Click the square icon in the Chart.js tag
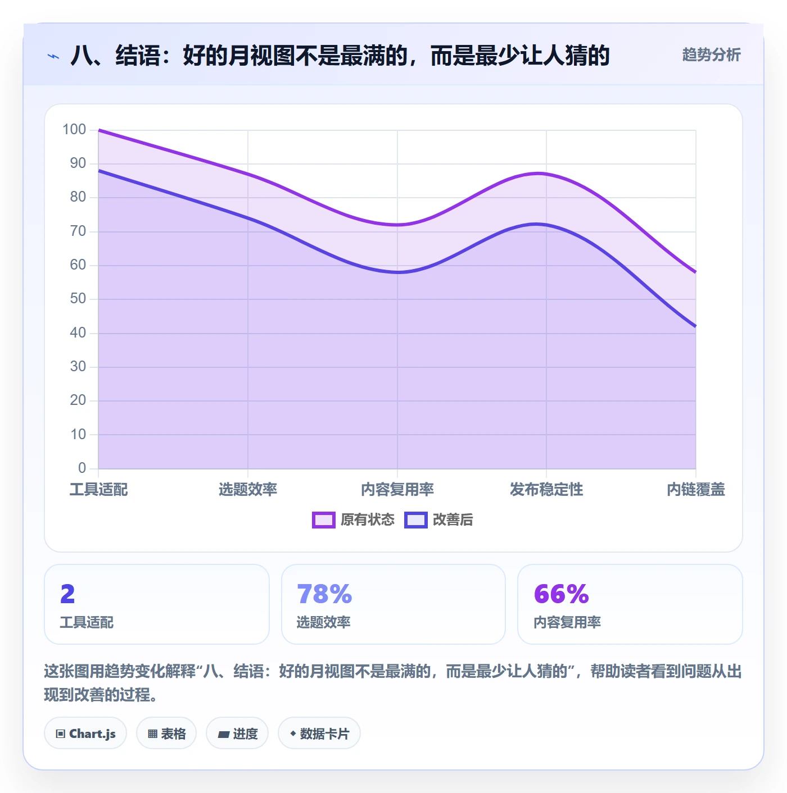Viewport: 787px width, 793px height. point(61,734)
